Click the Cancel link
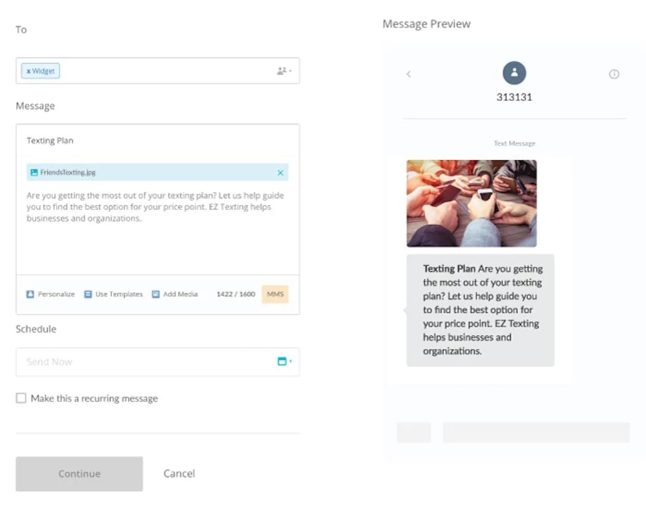Image resolution: width=646 pixels, height=510 pixels. coord(179,474)
